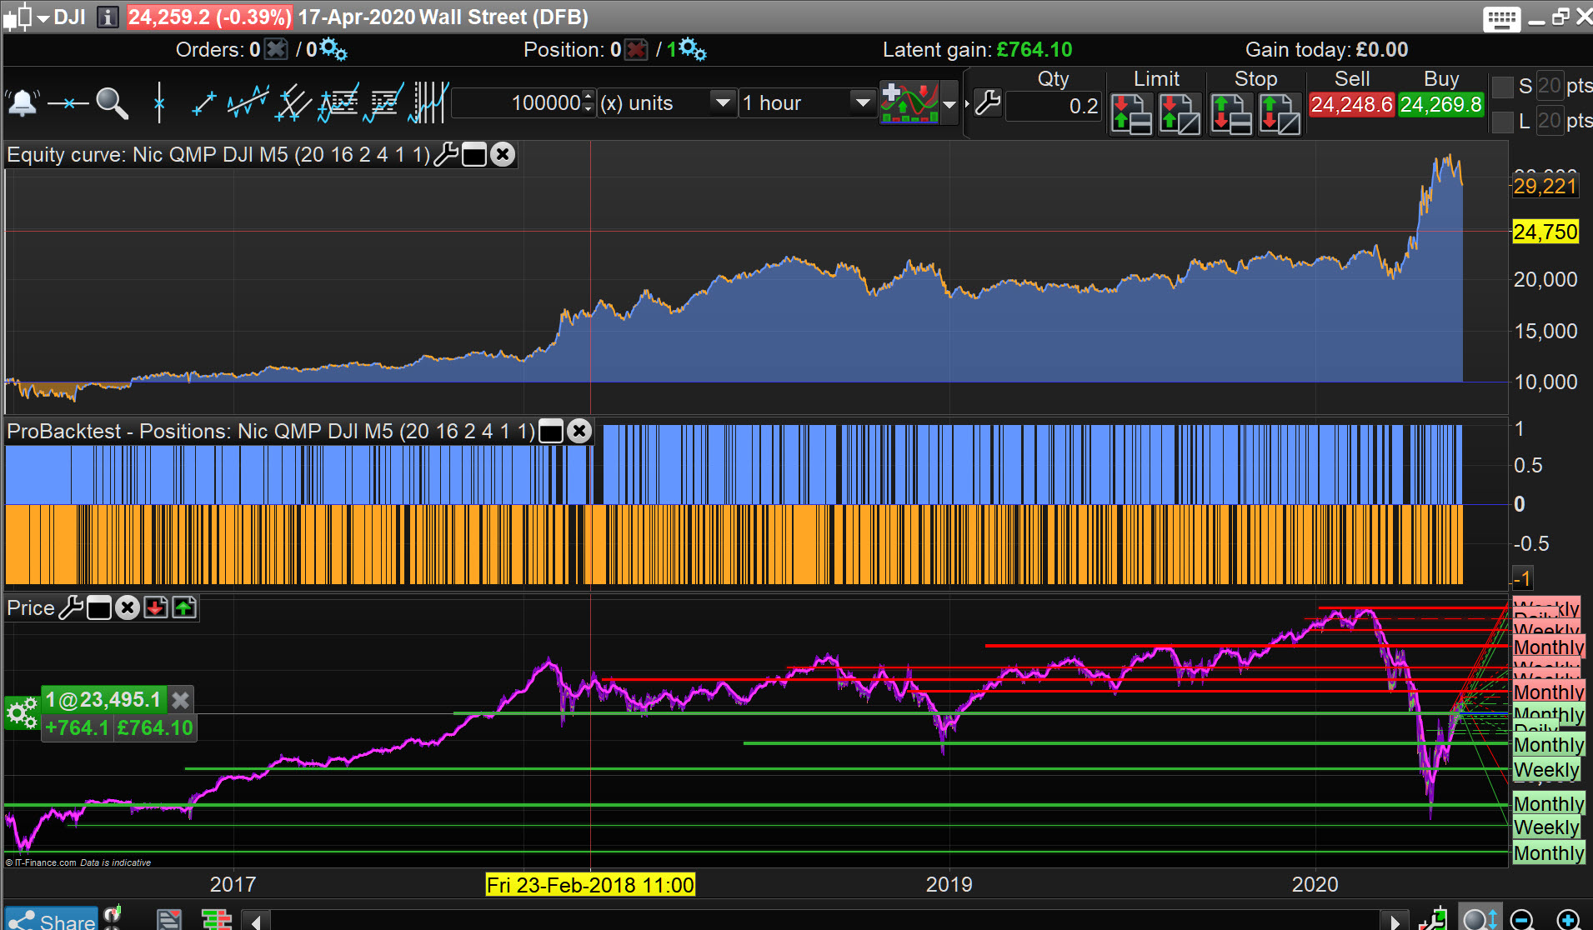Select the horizontal line drawing tool
Image resolution: width=1593 pixels, height=930 pixels.
pos(68,103)
